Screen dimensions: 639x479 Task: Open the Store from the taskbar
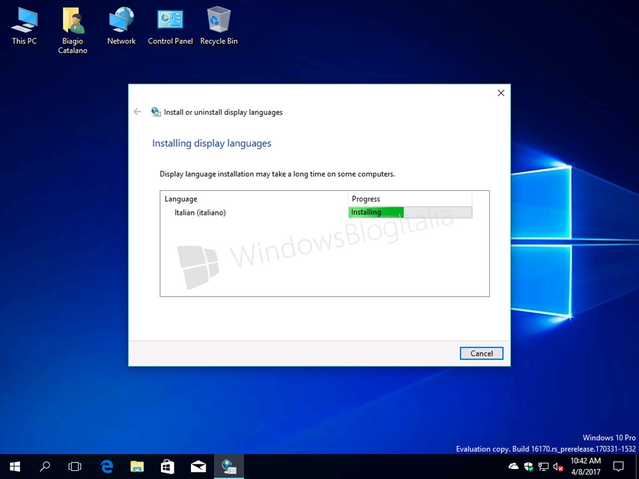[168, 466]
